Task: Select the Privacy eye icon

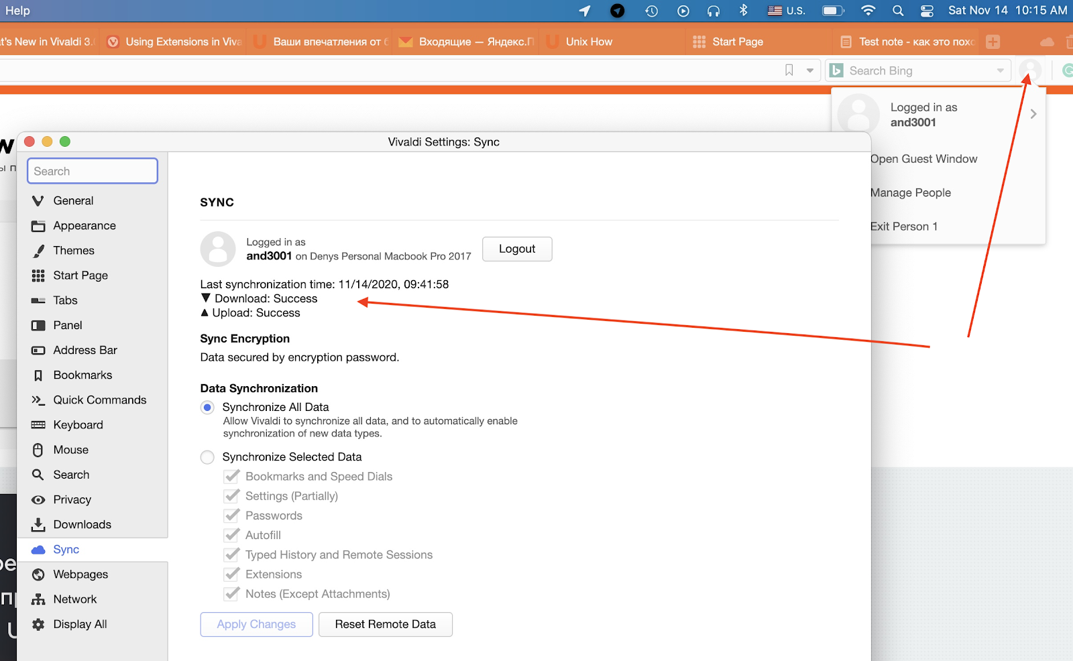Action: pyautogui.click(x=38, y=499)
